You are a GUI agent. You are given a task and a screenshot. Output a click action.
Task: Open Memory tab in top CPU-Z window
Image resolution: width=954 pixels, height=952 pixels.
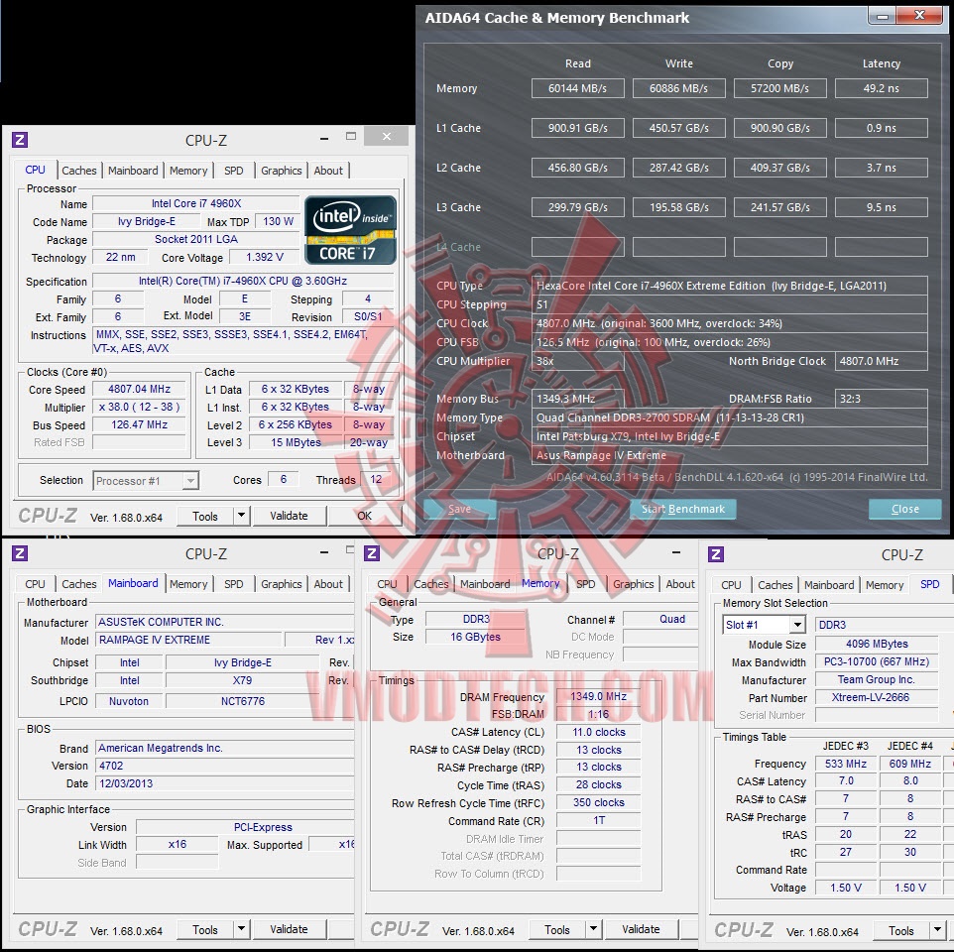point(188,171)
